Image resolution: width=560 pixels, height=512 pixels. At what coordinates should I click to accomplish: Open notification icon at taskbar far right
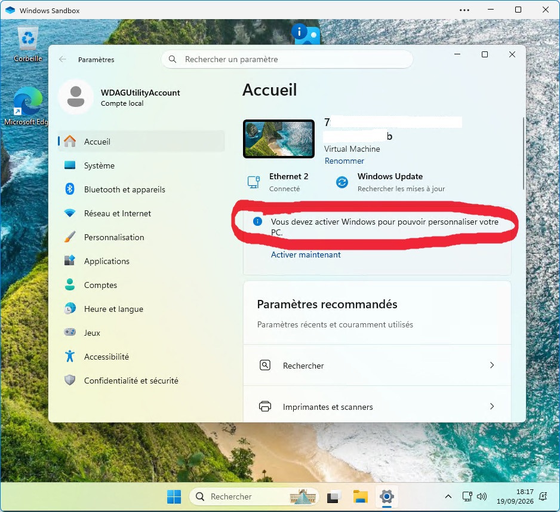[x=543, y=496]
